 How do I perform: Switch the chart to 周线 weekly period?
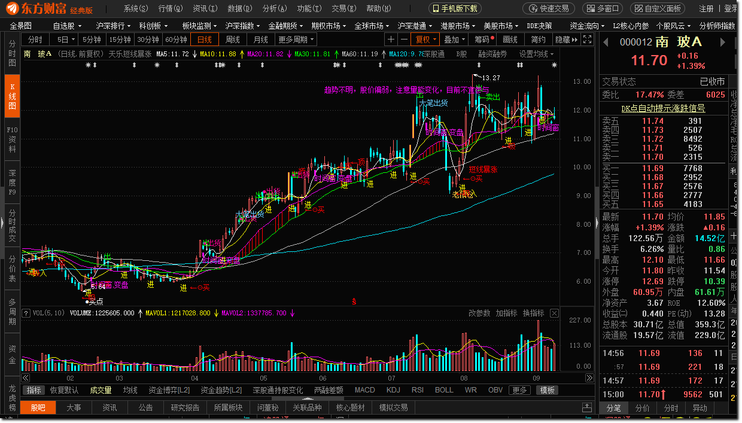point(233,39)
